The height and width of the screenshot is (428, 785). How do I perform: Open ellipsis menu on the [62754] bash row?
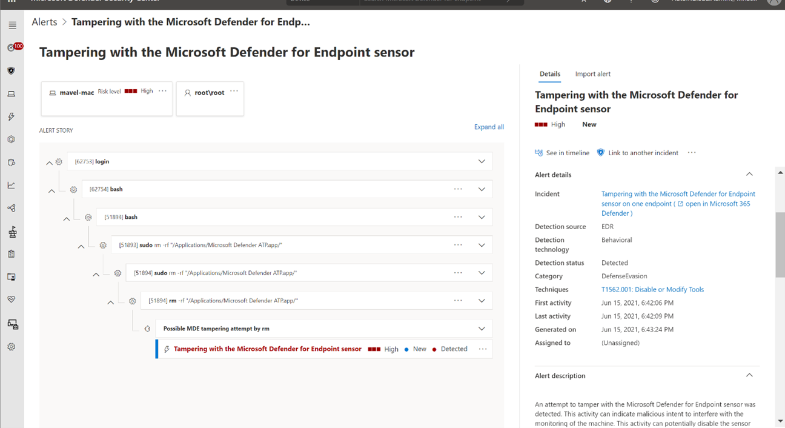[458, 189]
